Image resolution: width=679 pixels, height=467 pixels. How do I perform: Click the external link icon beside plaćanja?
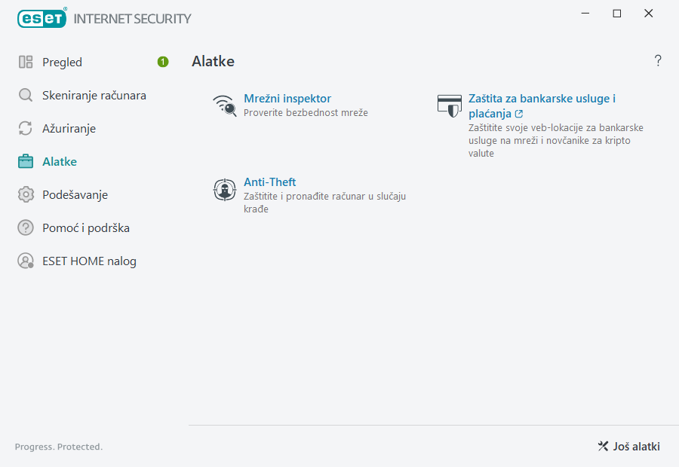tap(520, 113)
